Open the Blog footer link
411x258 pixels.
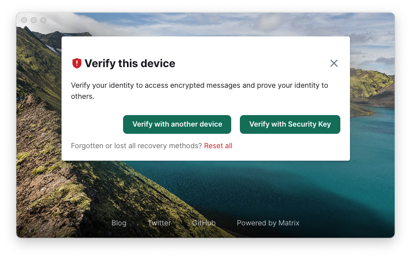click(119, 223)
